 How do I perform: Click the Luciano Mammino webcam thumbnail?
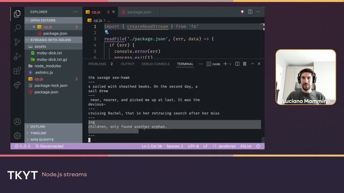pyautogui.click(x=306, y=77)
